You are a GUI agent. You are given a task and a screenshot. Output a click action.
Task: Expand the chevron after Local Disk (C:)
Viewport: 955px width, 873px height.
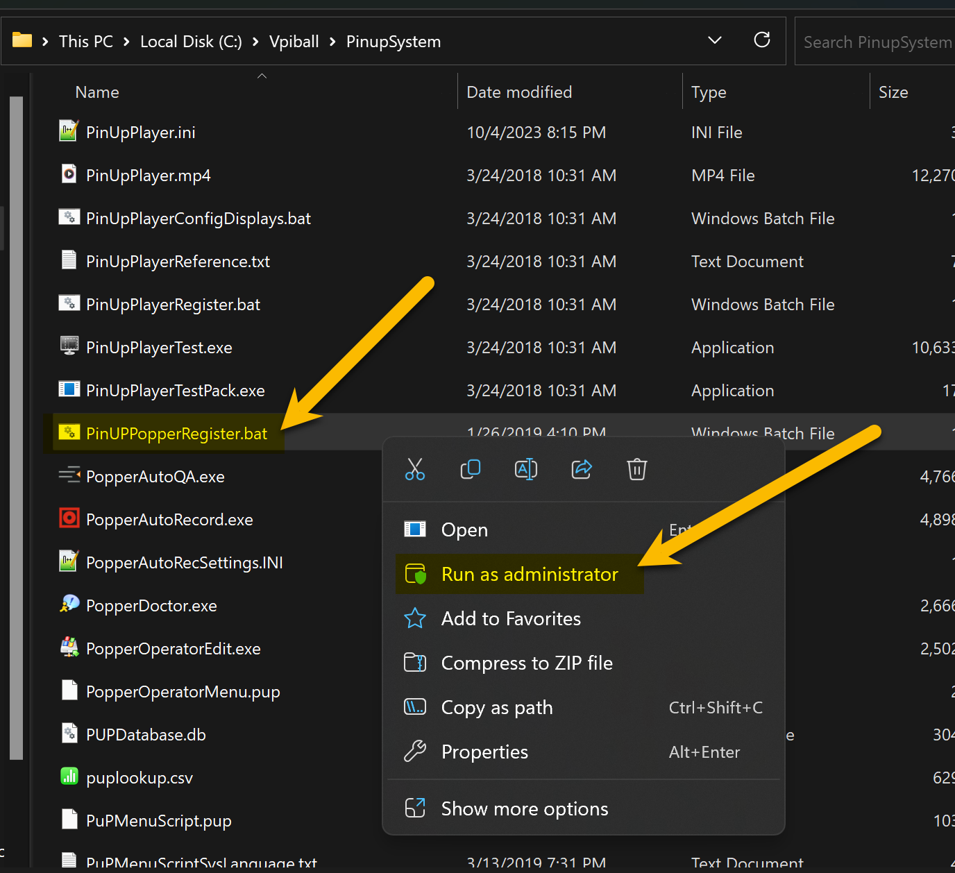pyautogui.click(x=255, y=42)
